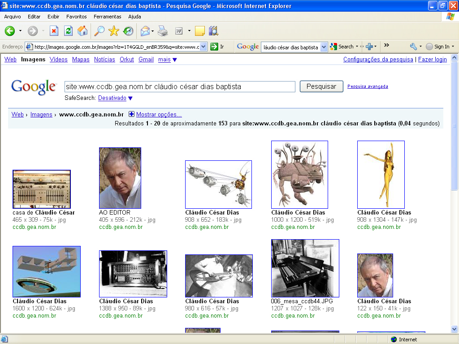
Task: Stop loading with the red X icon
Action: (54, 31)
